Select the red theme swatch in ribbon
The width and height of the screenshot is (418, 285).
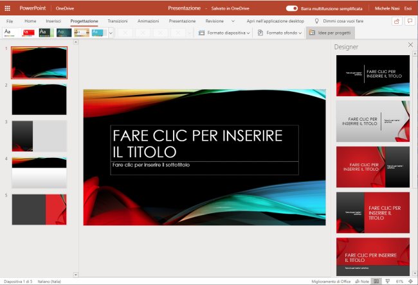pos(28,32)
